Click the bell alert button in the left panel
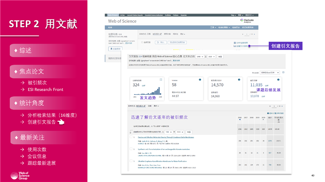 [x=115, y=49]
